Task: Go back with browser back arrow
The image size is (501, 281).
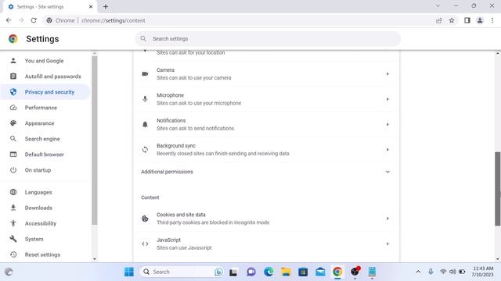Action: pos(9,20)
